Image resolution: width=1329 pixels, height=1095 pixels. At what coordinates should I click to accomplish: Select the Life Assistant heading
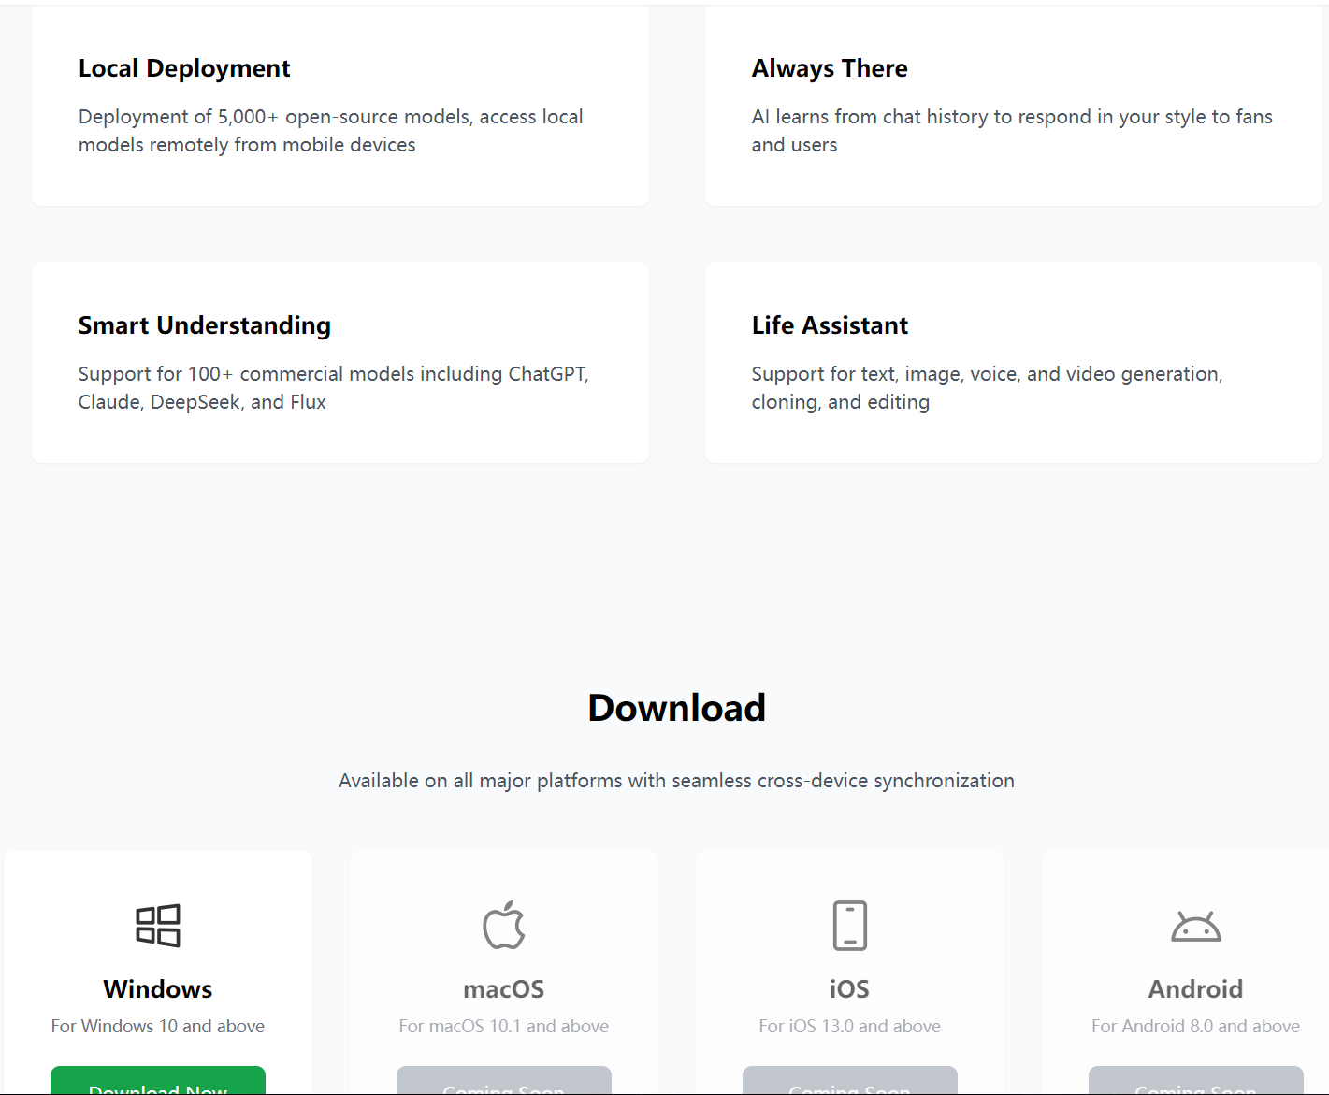click(830, 325)
